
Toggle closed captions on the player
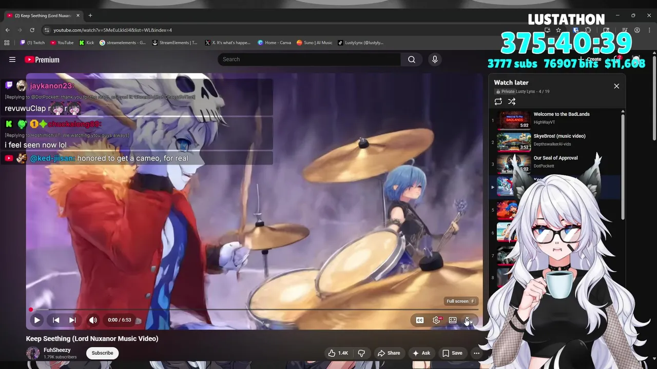click(x=420, y=320)
